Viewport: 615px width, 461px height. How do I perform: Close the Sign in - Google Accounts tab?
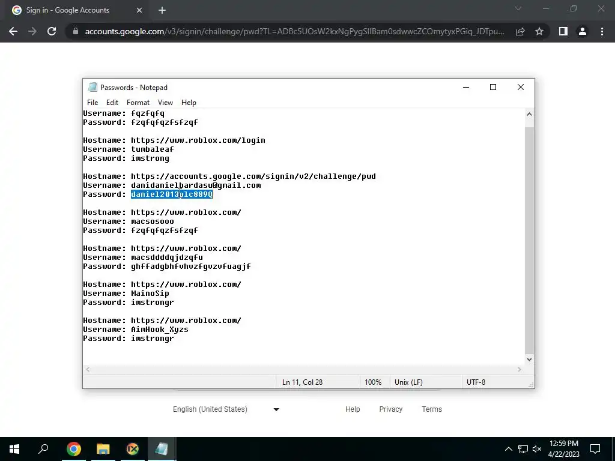(139, 10)
